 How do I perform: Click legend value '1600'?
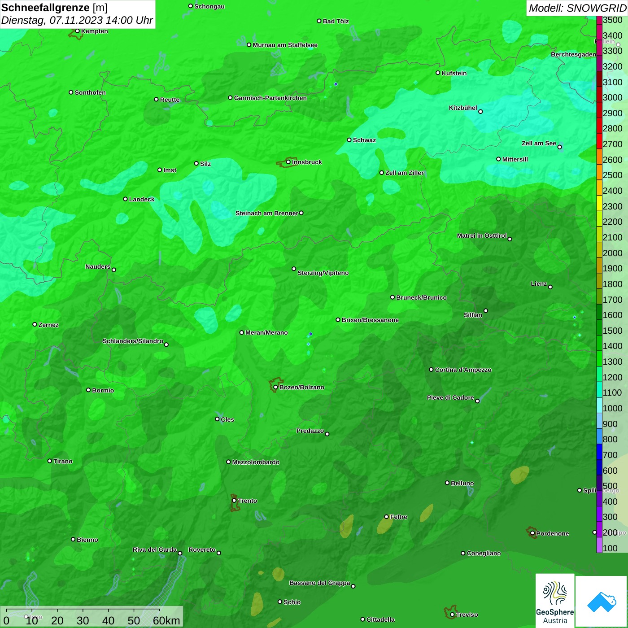613,315
